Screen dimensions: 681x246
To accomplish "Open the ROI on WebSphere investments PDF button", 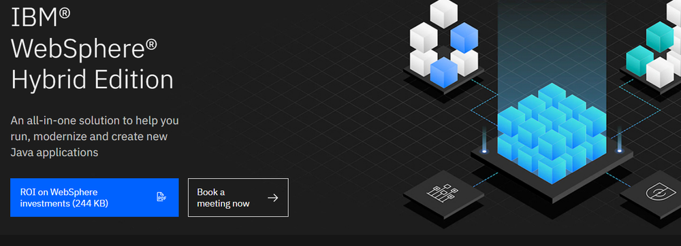I will pyautogui.click(x=94, y=198).
